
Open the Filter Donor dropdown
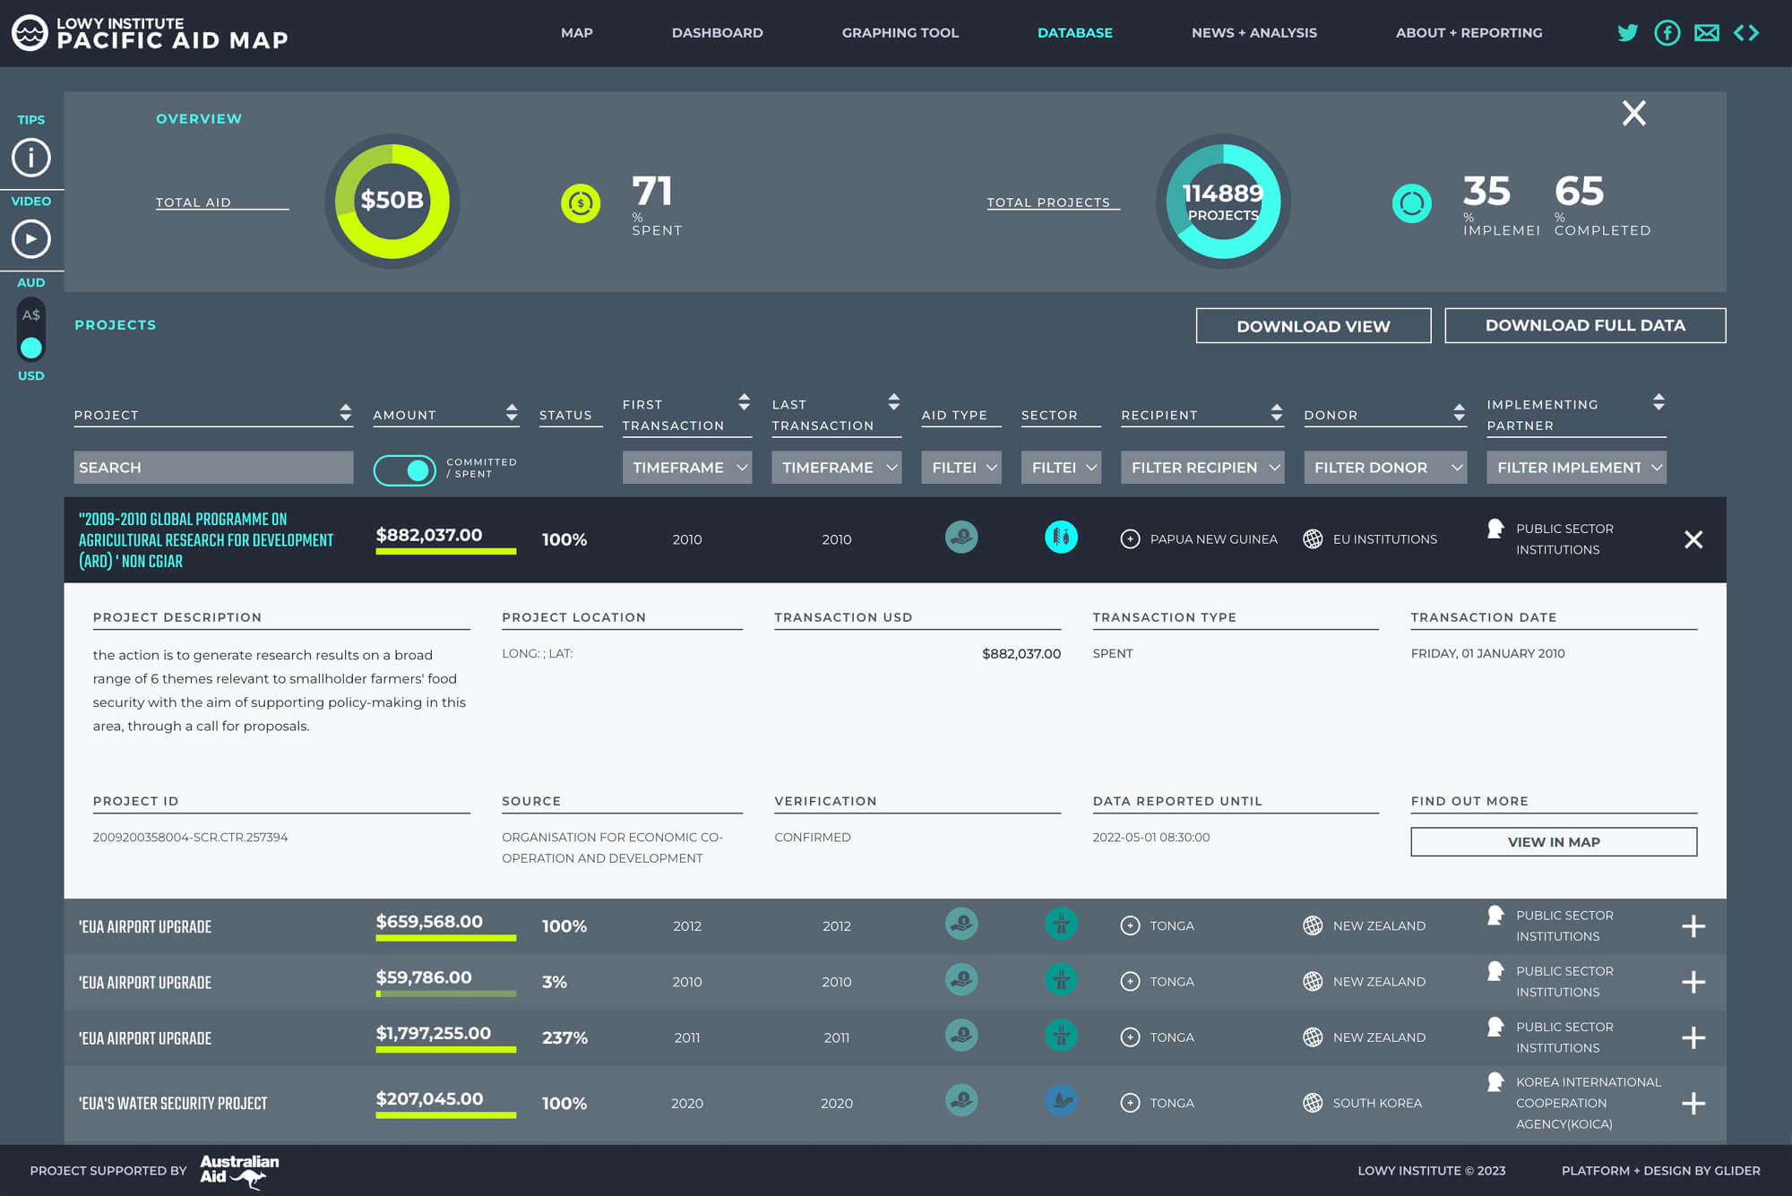[x=1385, y=468]
